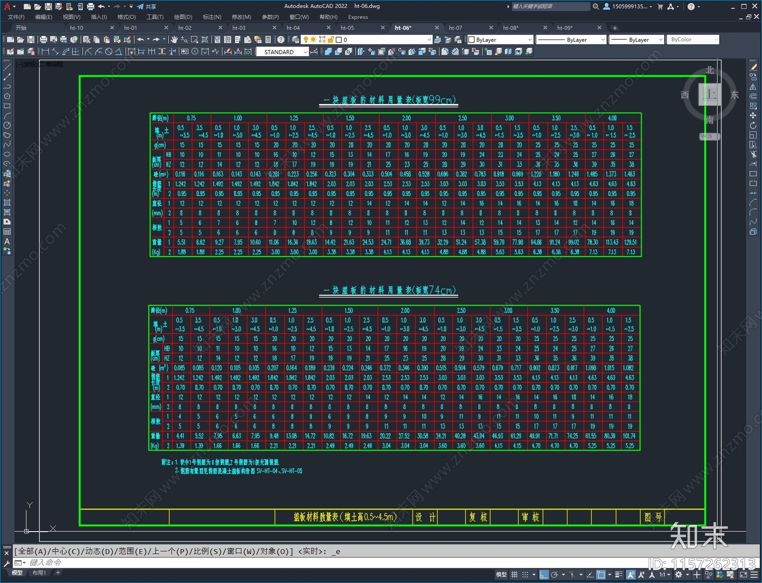This screenshot has width=762, height=583.
Task: Open the 绘图(D) menu
Action: [183, 17]
